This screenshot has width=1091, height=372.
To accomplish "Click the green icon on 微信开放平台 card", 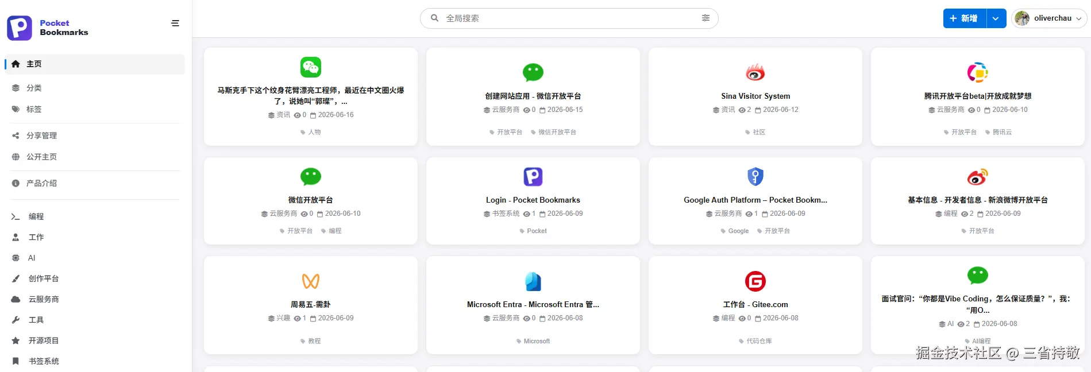I will click(x=311, y=176).
